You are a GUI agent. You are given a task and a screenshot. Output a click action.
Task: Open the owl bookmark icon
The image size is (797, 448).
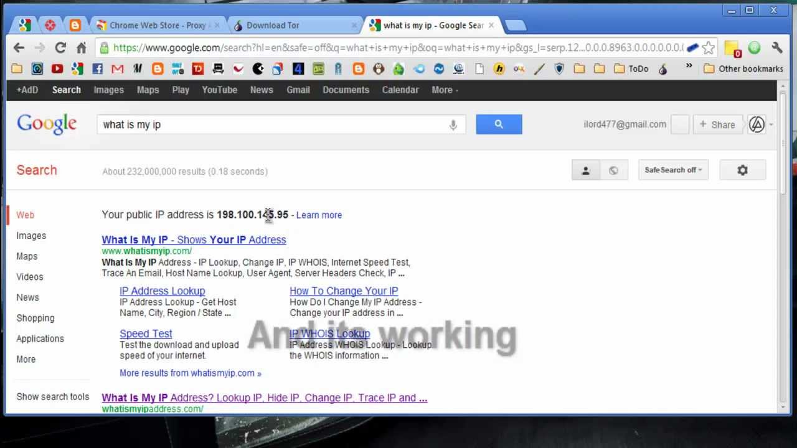pos(379,69)
